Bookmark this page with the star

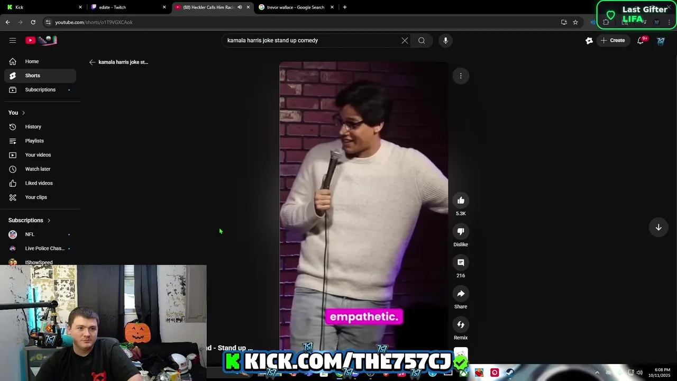coord(575,22)
